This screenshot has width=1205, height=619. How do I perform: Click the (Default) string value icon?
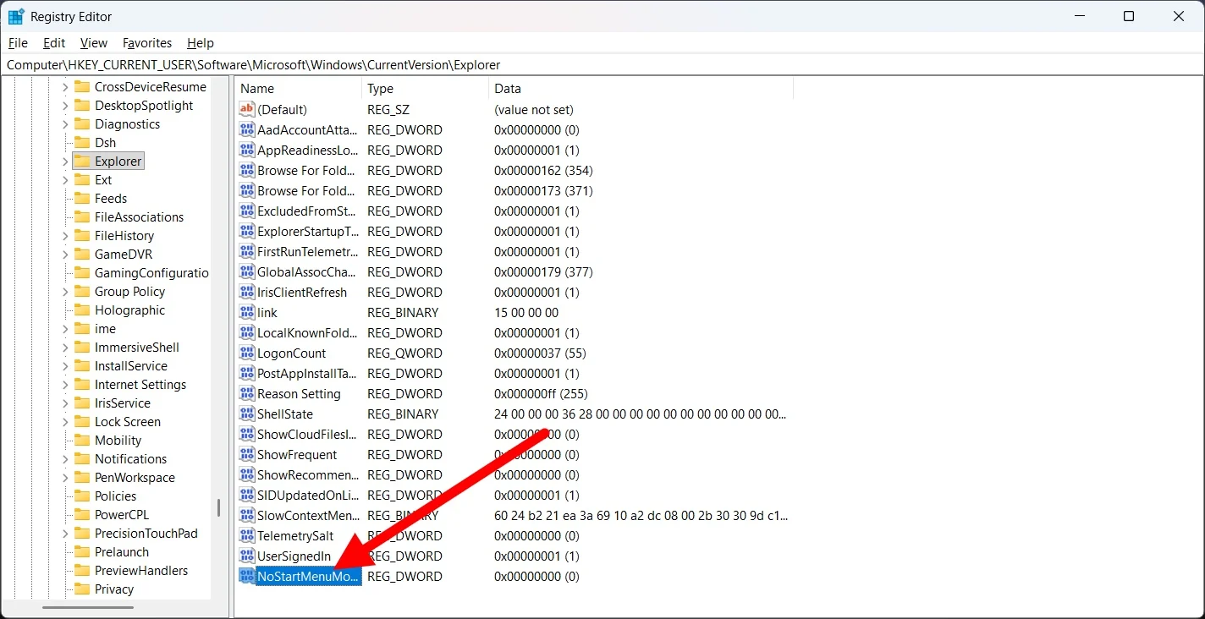pos(246,109)
